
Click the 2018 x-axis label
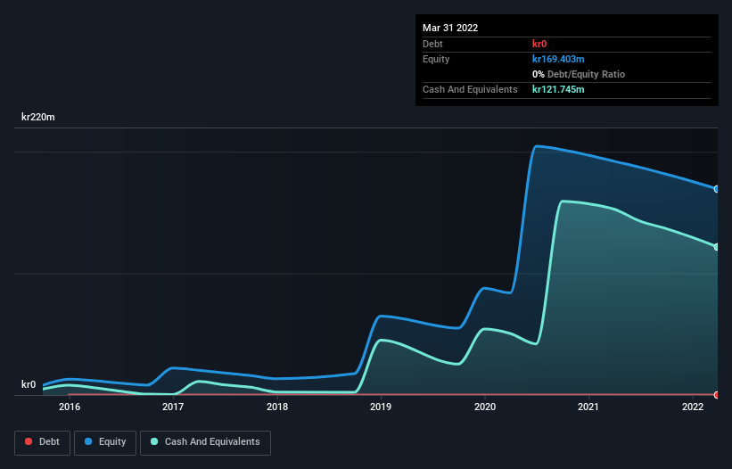coord(277,407)
